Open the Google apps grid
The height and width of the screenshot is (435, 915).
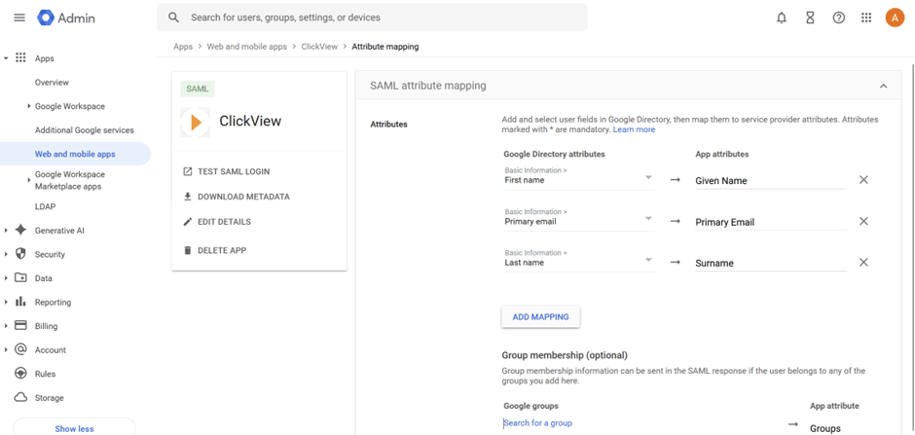click(x=866, y=18)
